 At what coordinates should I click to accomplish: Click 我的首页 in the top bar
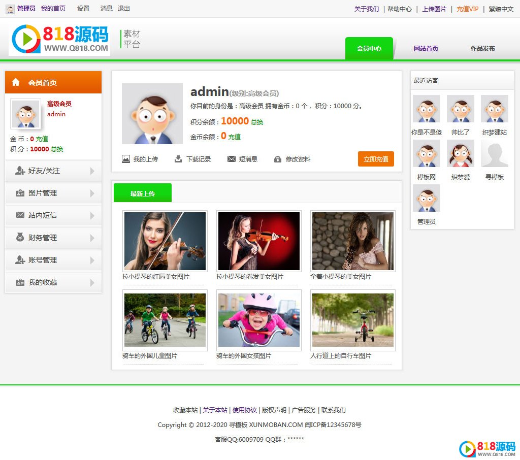pyautogui.click(x=53, y=9)
